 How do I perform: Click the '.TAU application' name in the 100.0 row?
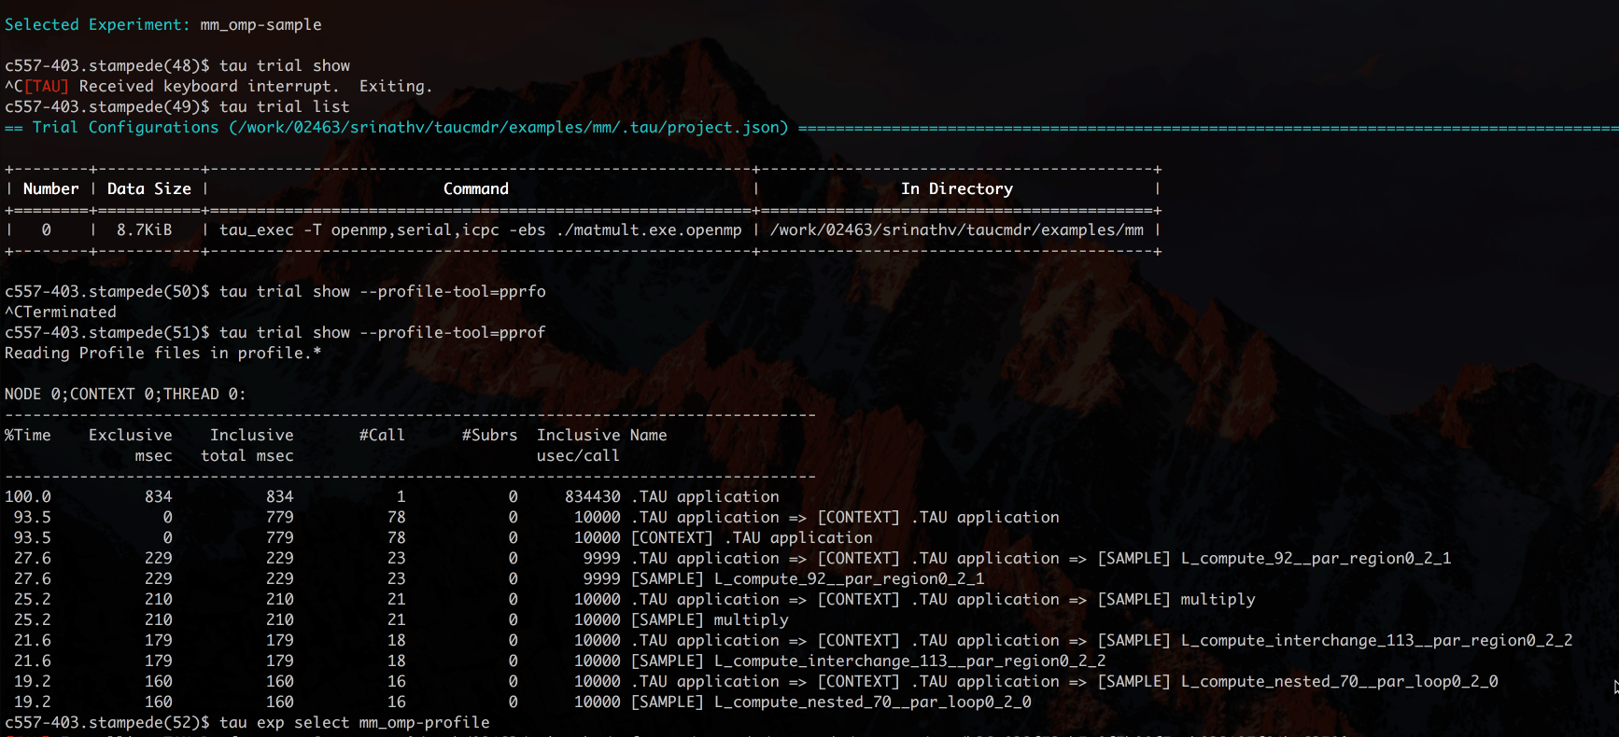pyautogui.click(x=705, y=497)
